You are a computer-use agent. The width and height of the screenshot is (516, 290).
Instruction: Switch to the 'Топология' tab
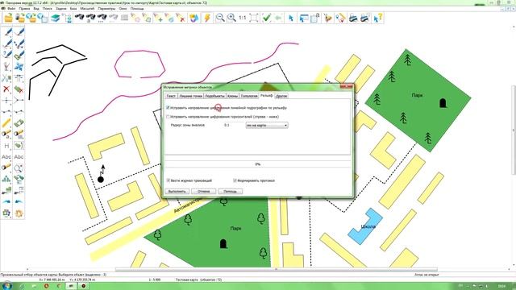click(249, 96)
